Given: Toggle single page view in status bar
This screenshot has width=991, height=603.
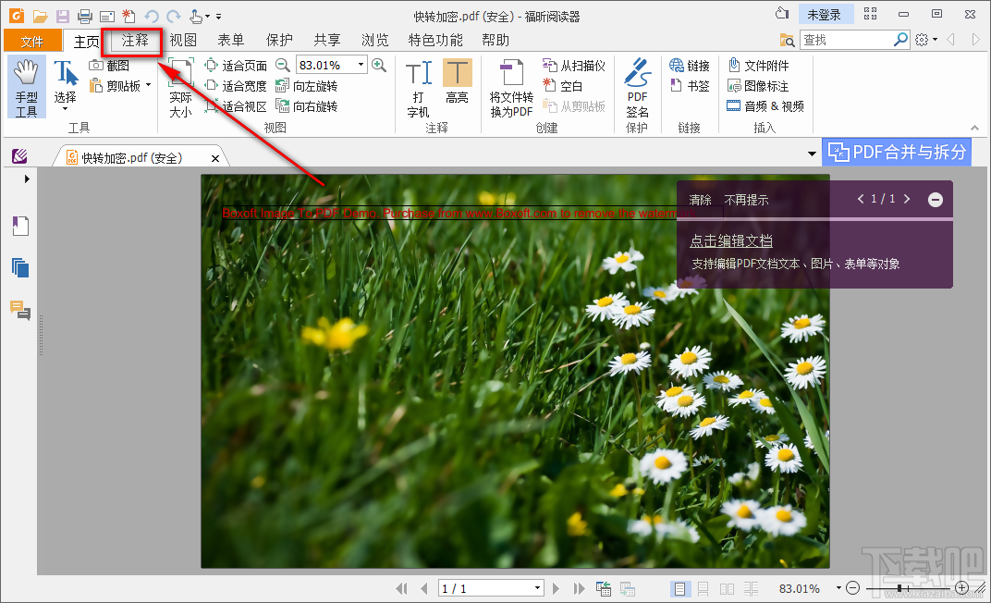Looking at the screenshot, I should coord(680,588).
